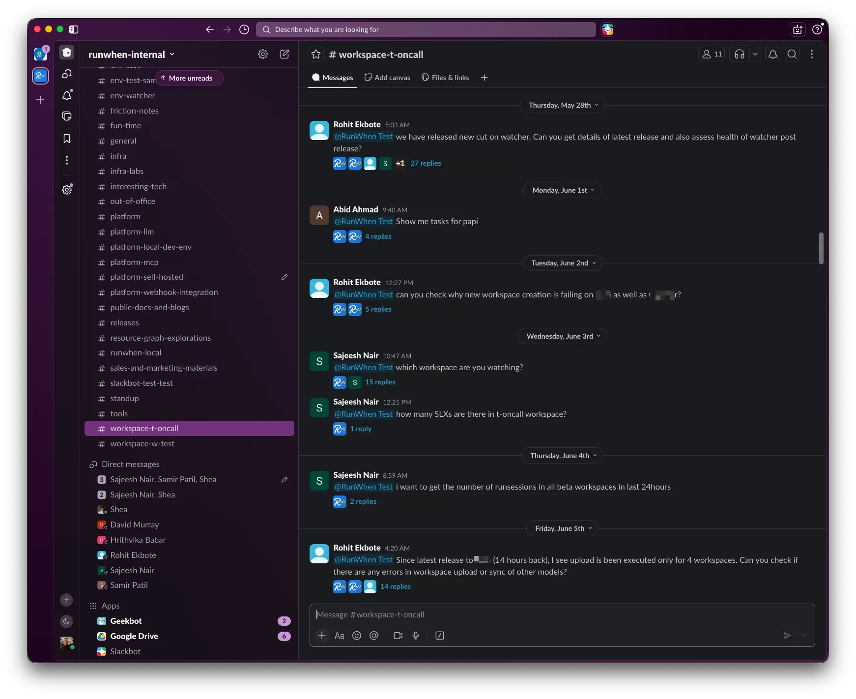Select the Add canvas tab

pyautogui.click(x=387, y=78)
